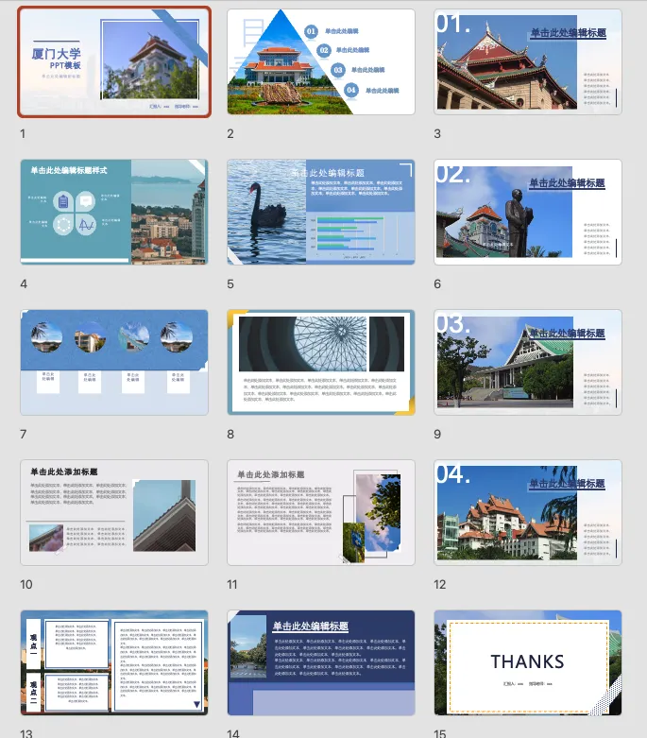Image resolution: width=647 pixels, height=738 pixels.
Task: Select slide 1 titled 厦门大学 PPT模板
Action: [x=114, y=61]
